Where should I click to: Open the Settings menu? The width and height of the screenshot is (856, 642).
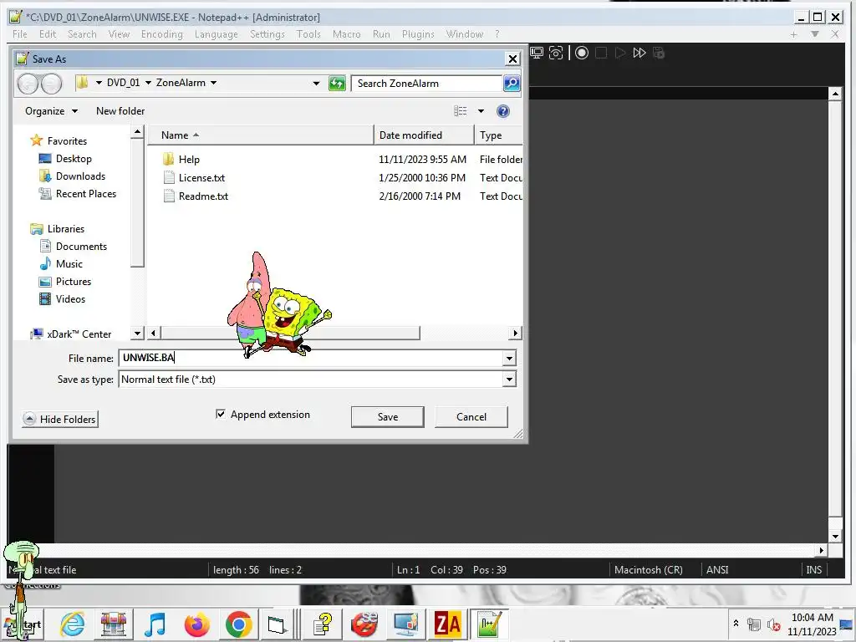point(267,33)
